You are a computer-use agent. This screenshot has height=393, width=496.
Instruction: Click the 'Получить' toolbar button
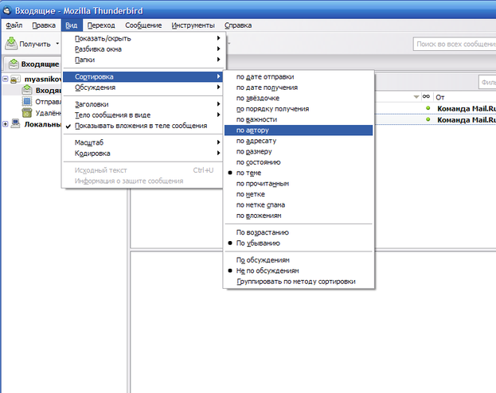[x=28, y=44]
